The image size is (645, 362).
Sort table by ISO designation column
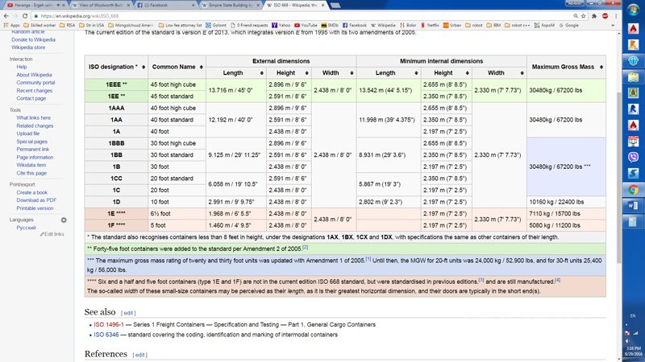click(145, 67)
